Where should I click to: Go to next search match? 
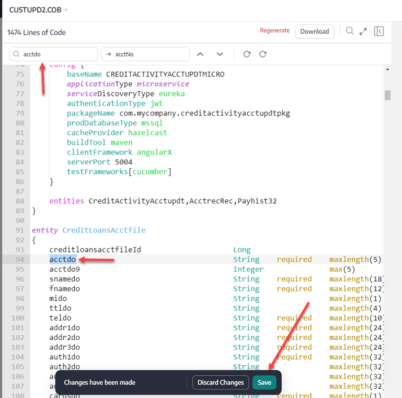click(x=220, y=54)
